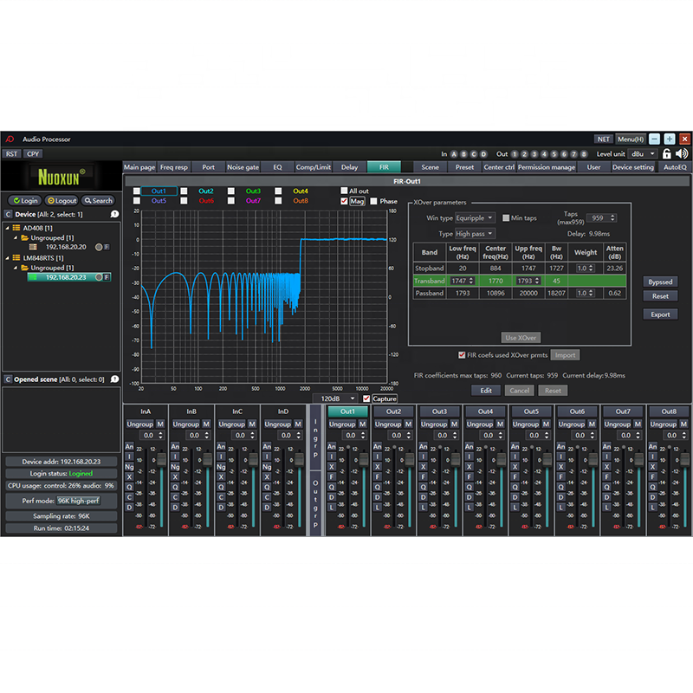
Task: Open InA noise gate via Ng button
Action: point(129,467)
